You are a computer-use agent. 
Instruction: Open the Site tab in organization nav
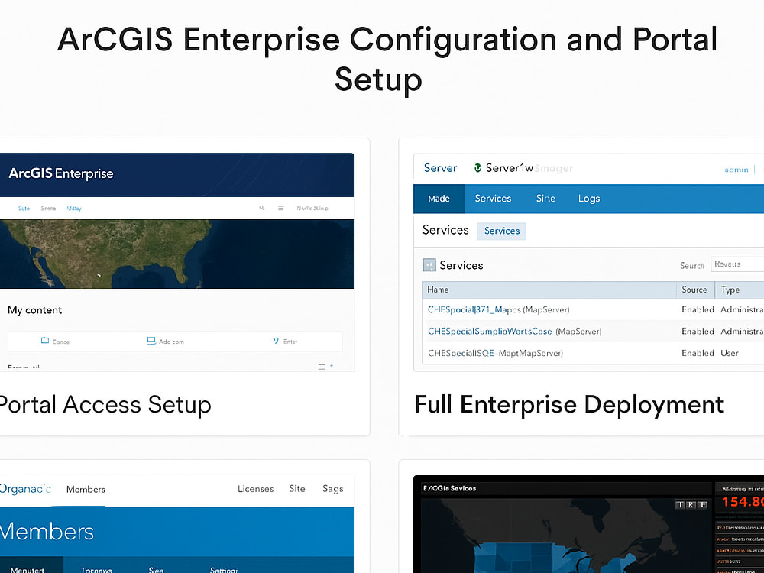coord(297,489)
